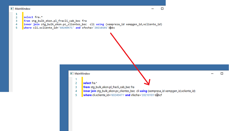
Task: Click line number 1 in upper window
Action: coord(17,14)
